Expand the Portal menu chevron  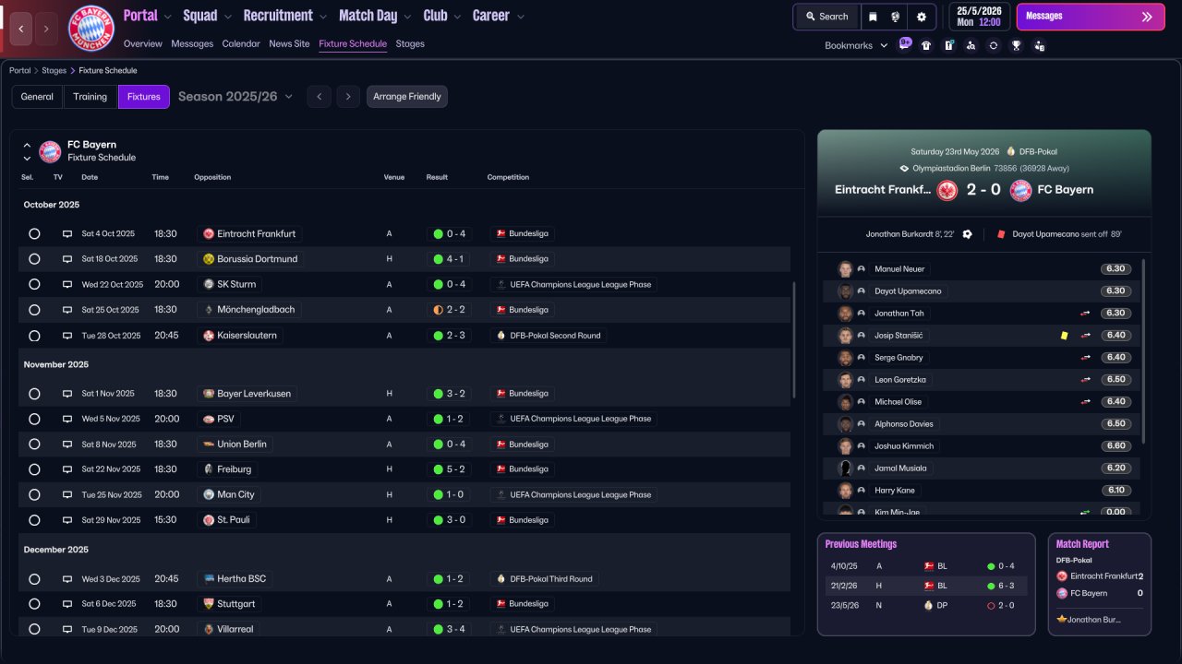[167, 17]
